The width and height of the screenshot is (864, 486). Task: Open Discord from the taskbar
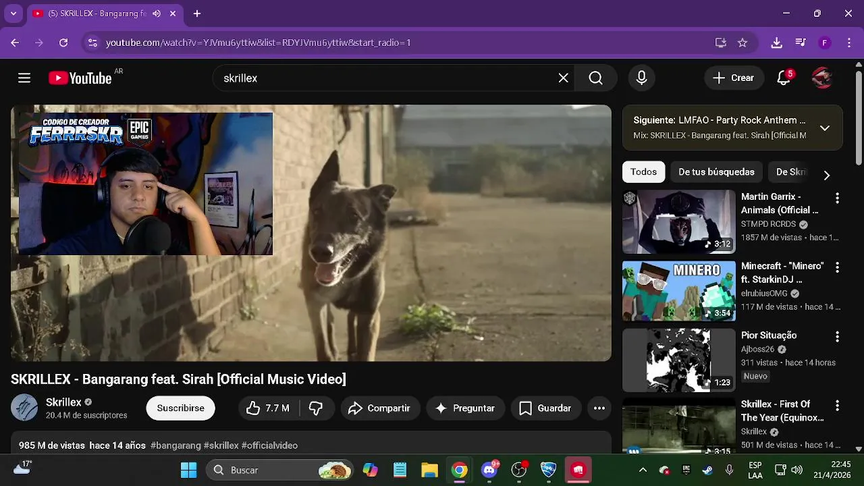pyautogui.click(x=489, y=470)
